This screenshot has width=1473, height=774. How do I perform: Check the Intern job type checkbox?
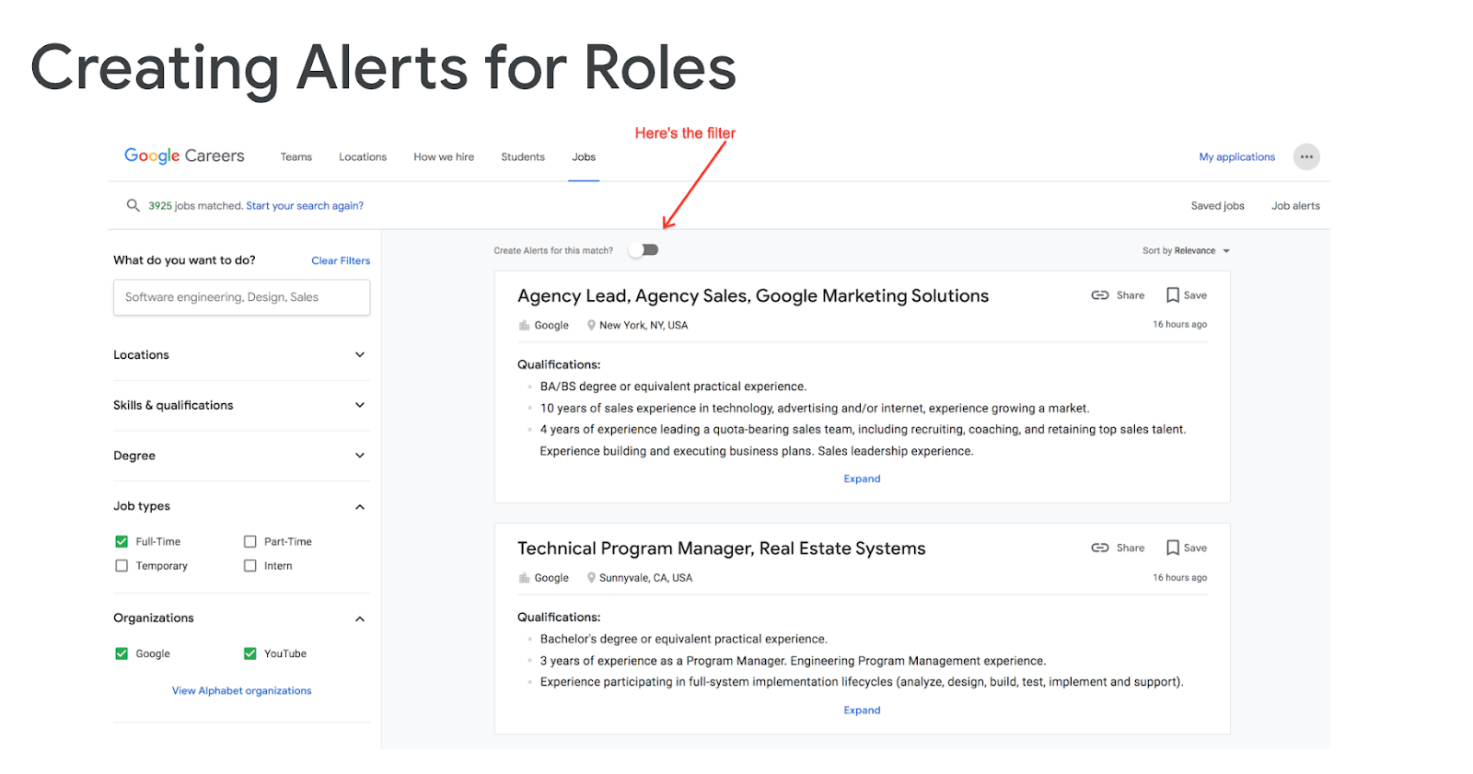pyautogui.click(x=250, y=566)
